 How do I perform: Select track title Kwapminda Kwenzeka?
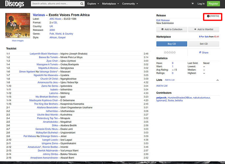click(72, 104)
